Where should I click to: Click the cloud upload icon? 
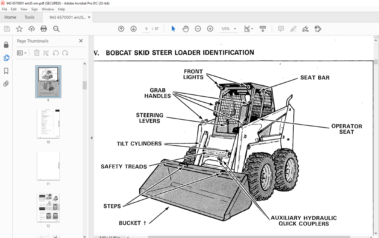point(32,29)
